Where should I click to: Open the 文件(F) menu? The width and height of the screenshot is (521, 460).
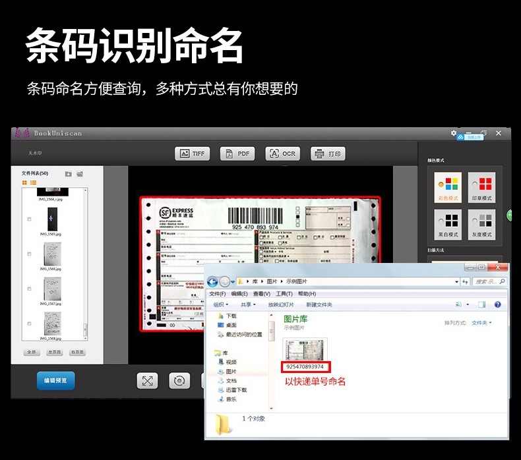point(217,293)
